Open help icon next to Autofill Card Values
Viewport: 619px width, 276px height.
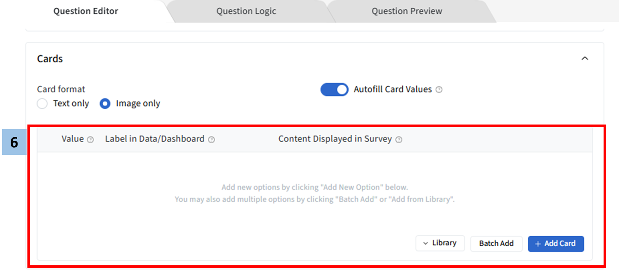(x=439, y=90)
